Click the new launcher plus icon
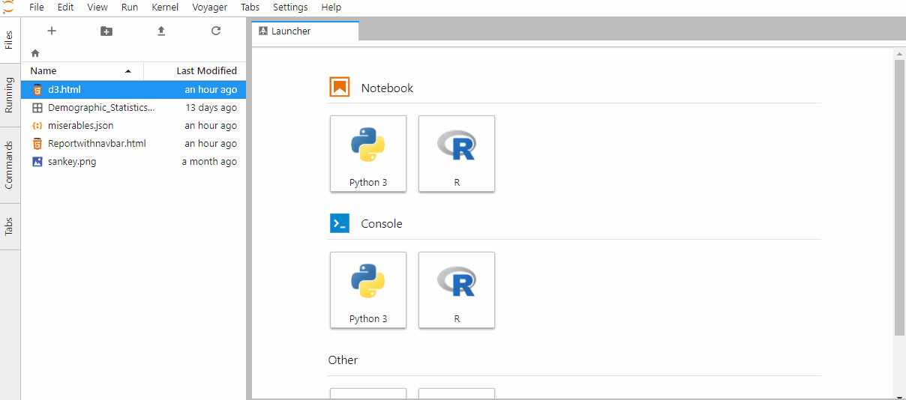 52,31
